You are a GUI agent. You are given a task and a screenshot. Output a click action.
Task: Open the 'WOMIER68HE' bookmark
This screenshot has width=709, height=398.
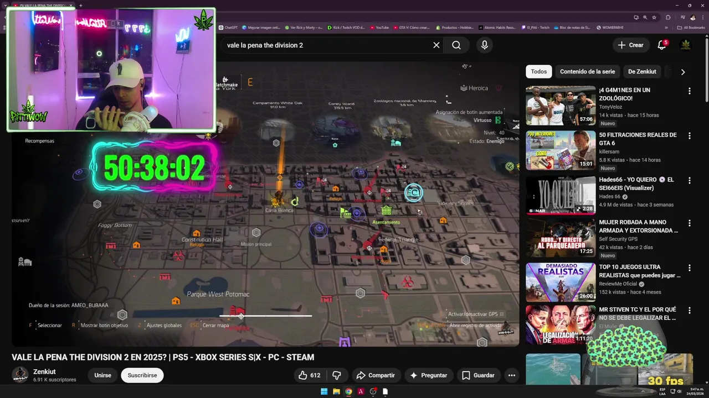point(611,27)
